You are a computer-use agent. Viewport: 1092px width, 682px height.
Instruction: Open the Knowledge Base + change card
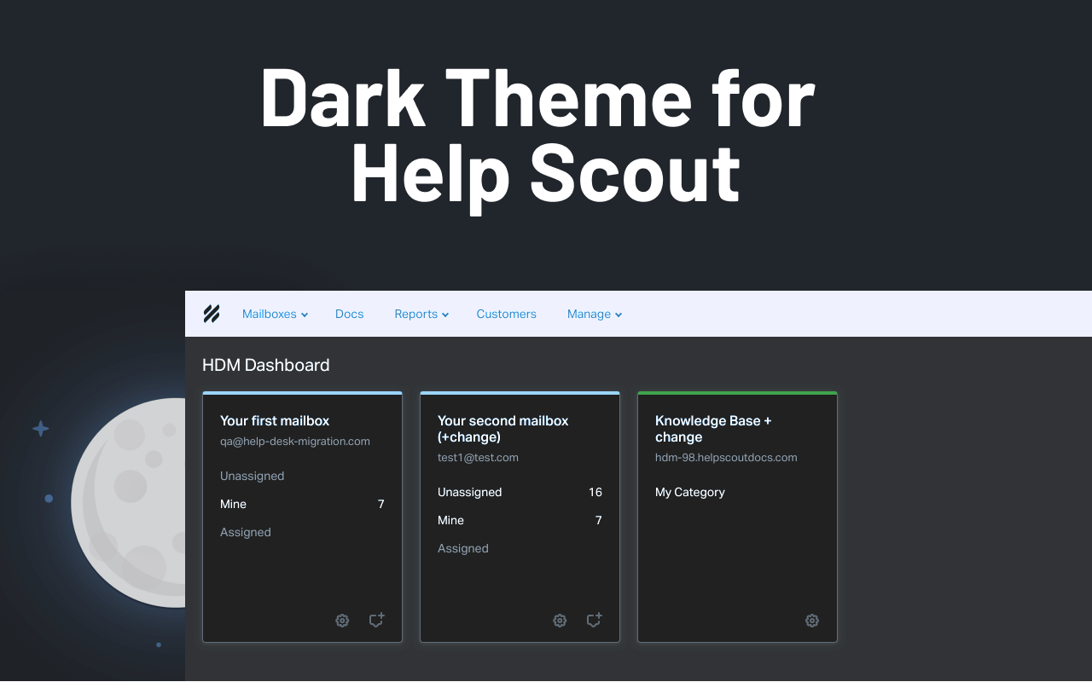(713, 429)
